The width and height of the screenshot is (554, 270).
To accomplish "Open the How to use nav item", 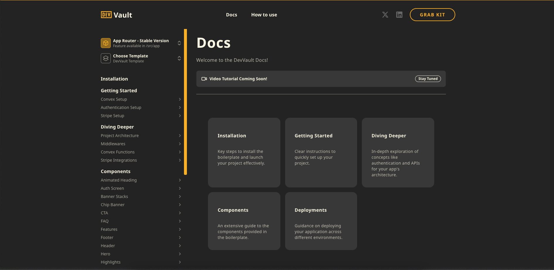I will 264,15.
